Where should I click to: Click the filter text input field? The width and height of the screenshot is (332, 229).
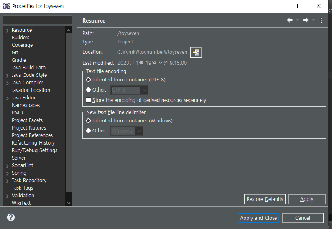click(x=38, y=20)
